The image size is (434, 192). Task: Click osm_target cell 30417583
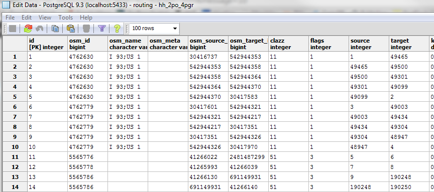click(248, 97)
